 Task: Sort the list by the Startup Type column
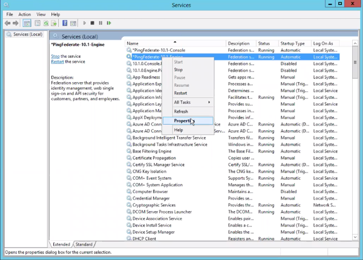coord(293,43)
